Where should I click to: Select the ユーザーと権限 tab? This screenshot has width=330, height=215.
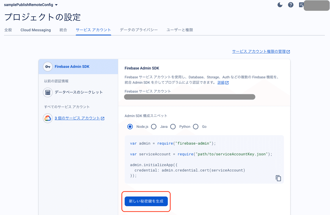coord(179,30)
